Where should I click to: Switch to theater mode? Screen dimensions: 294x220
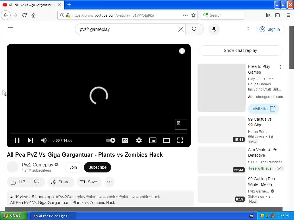coord(166,140)
